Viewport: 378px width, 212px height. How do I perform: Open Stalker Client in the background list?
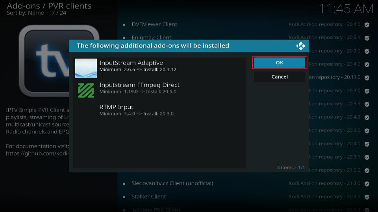[x=149, y=196]
